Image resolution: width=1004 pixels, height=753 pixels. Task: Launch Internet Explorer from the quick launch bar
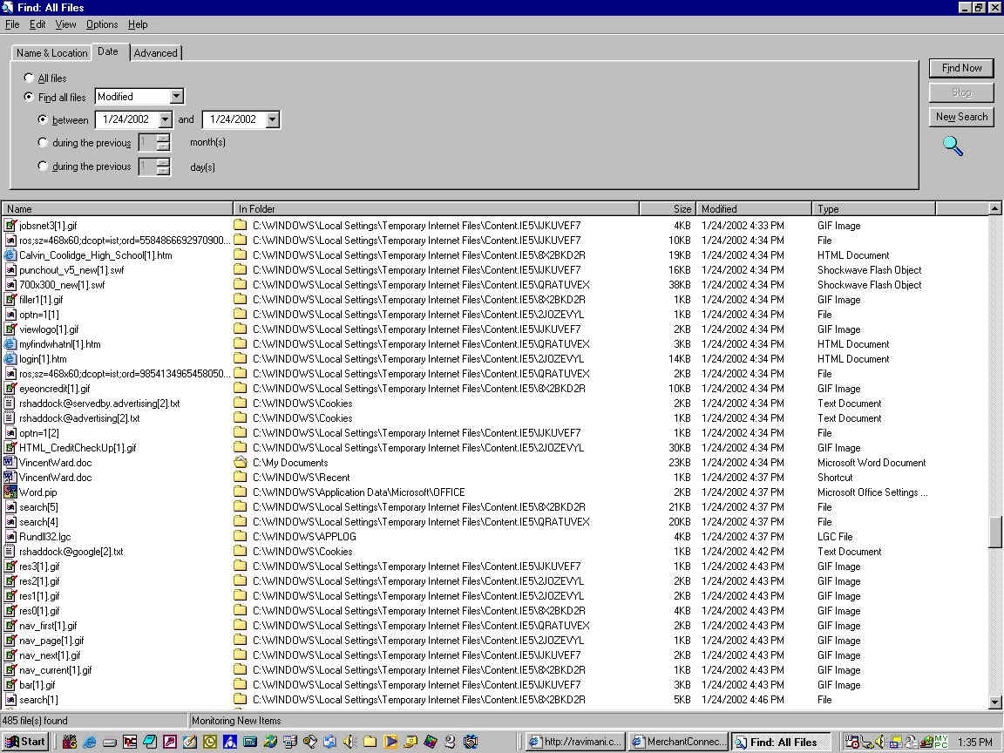pos(90,742)
